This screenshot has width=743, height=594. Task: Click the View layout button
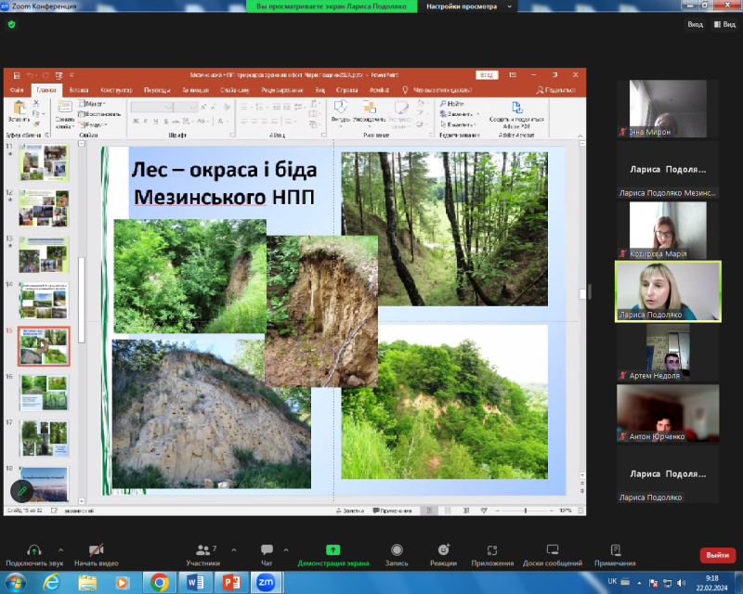click(x=723, y=25)
